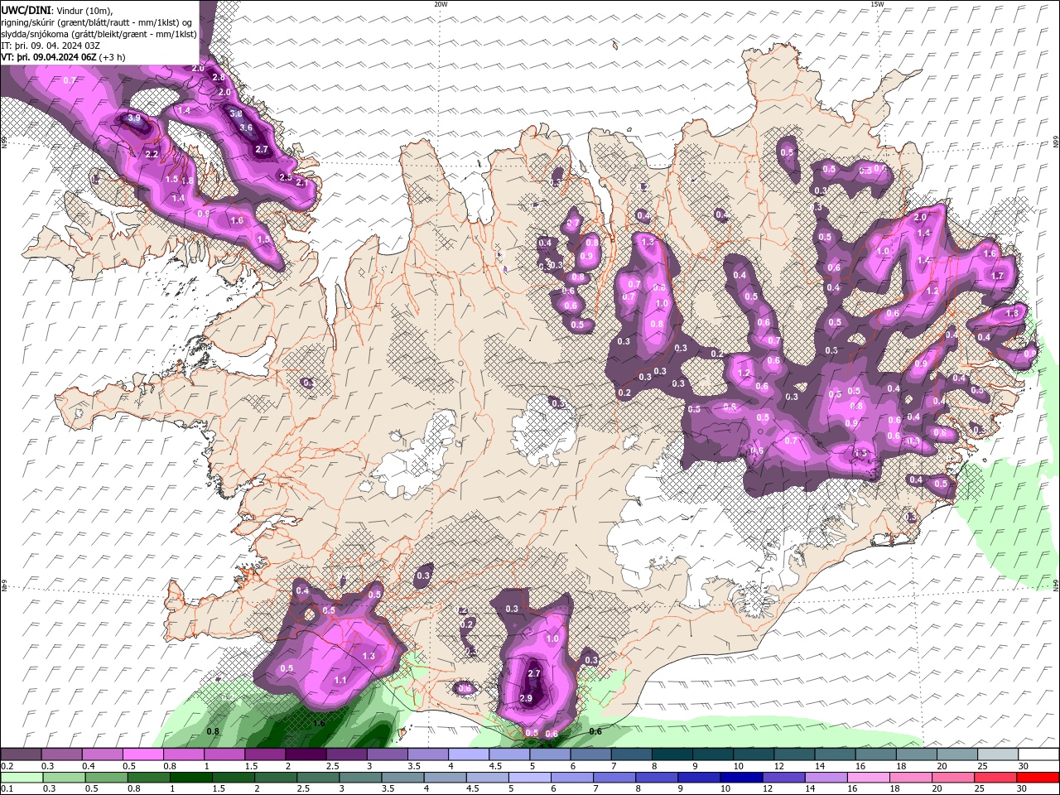The width and height of the screenshot is (1060, 795).
Task: Click the '20W' longitude label
Action: [441, 4]
